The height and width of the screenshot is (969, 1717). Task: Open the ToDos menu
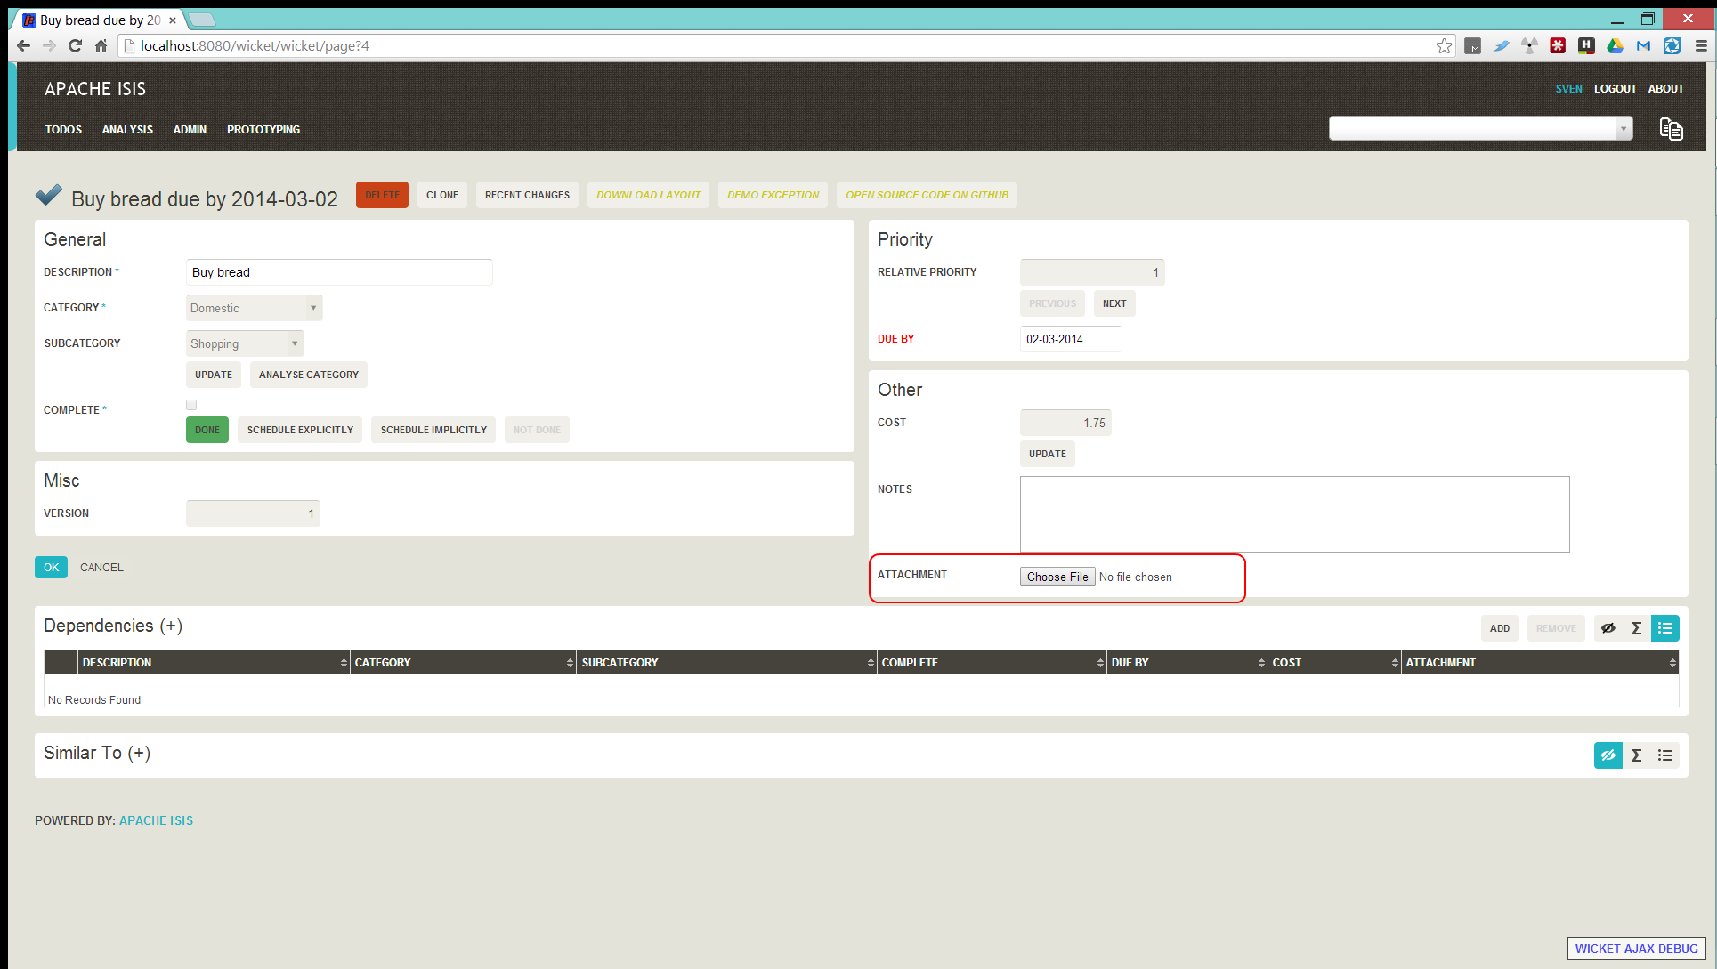coord(63,130)
